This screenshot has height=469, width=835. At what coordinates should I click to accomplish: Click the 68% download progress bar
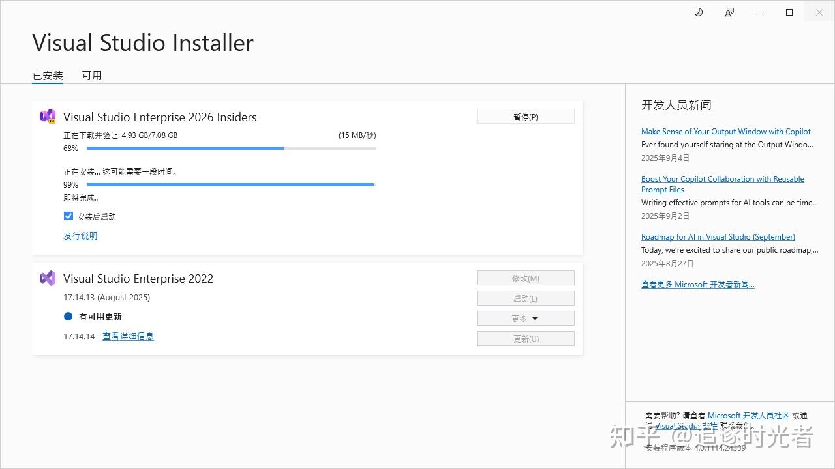231,148
